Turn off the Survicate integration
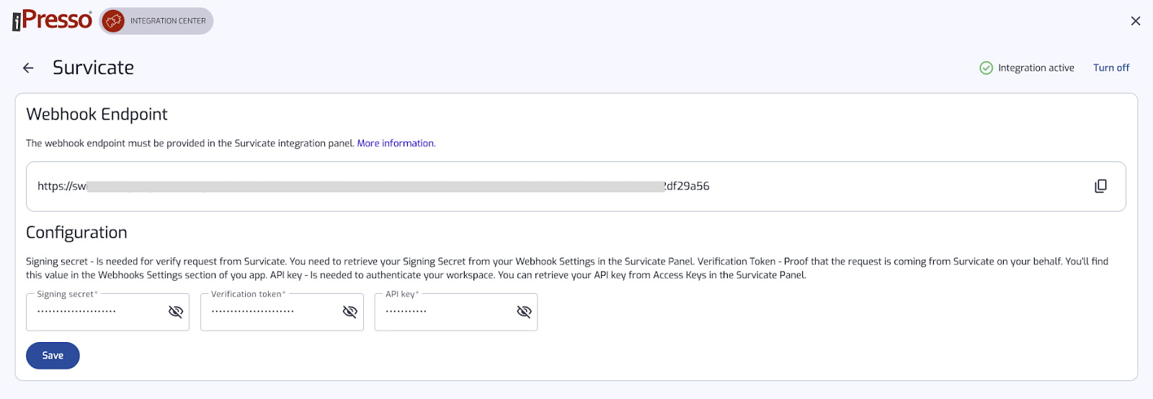 click(1111, 68)
